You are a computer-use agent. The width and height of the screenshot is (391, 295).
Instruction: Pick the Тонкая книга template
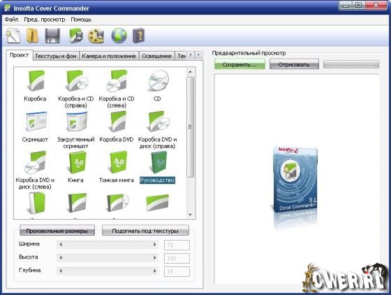pyautogui.click(x=117, y=167)
